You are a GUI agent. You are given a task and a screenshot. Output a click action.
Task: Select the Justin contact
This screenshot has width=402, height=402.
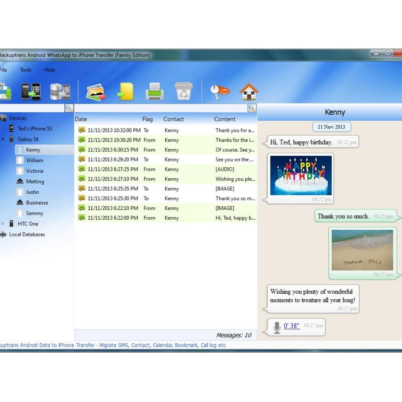32,192
